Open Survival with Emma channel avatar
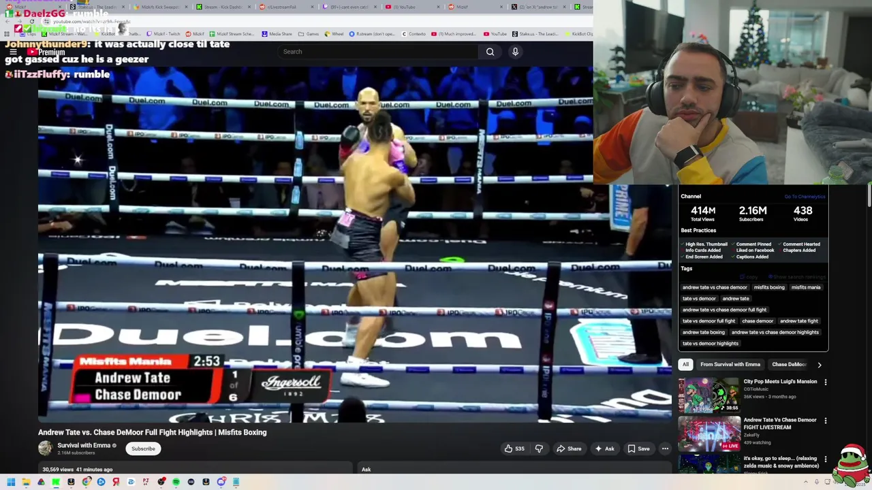The width and height of the screenshot is (872, 490). [45, 448]
